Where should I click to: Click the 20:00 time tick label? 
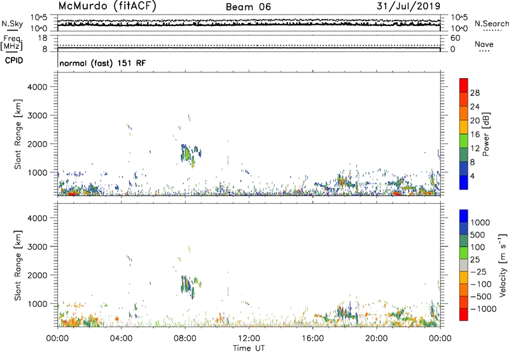coord(376,339)
